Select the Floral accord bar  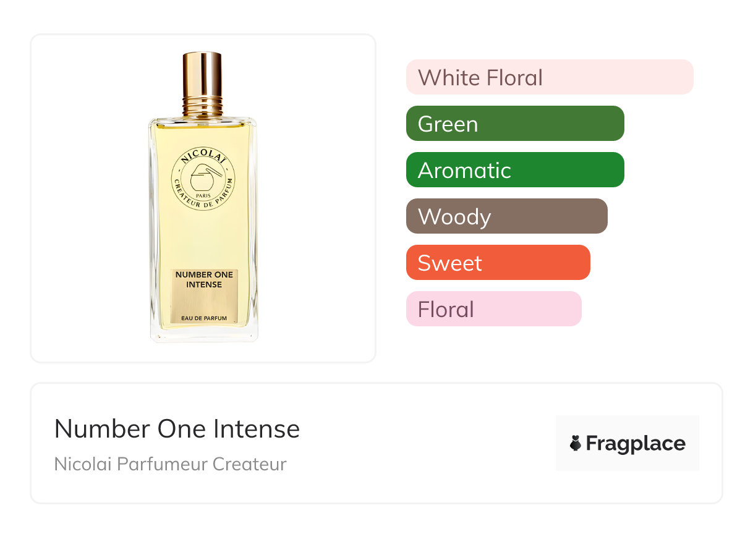click(494, 309)
